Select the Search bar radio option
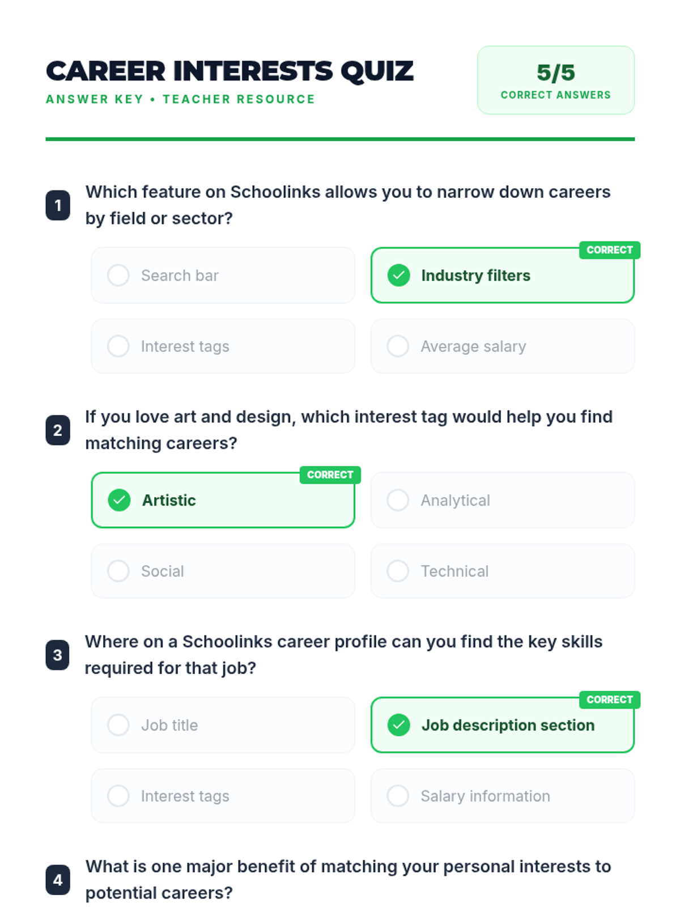The image size is (680, 907). click(x=223, y=276)
